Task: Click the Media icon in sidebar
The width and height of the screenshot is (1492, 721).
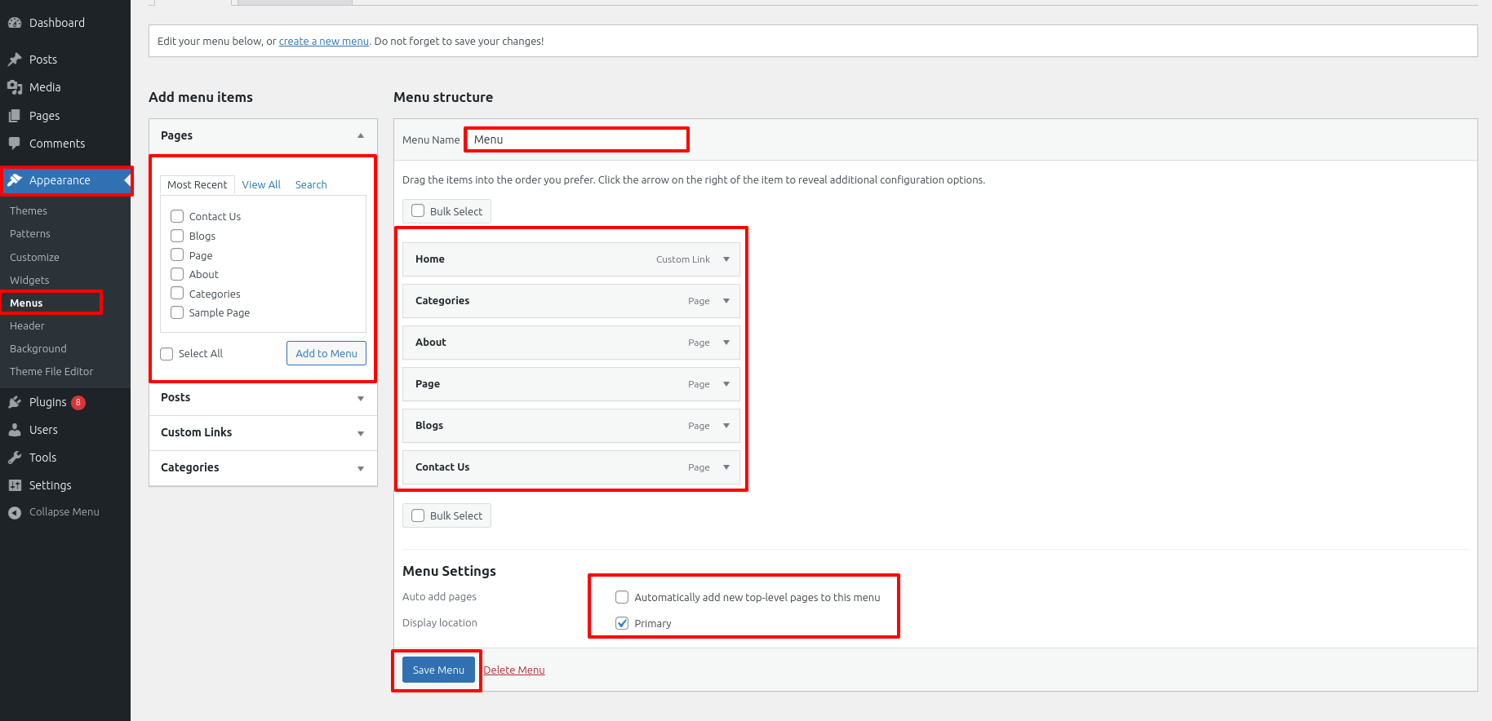Action: point(15,87)
